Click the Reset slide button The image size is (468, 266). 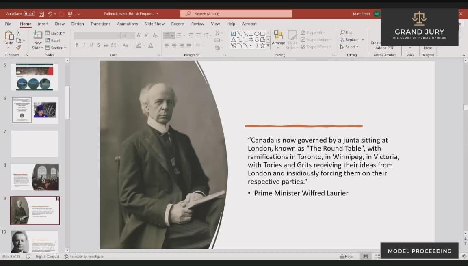click(53, 41)
